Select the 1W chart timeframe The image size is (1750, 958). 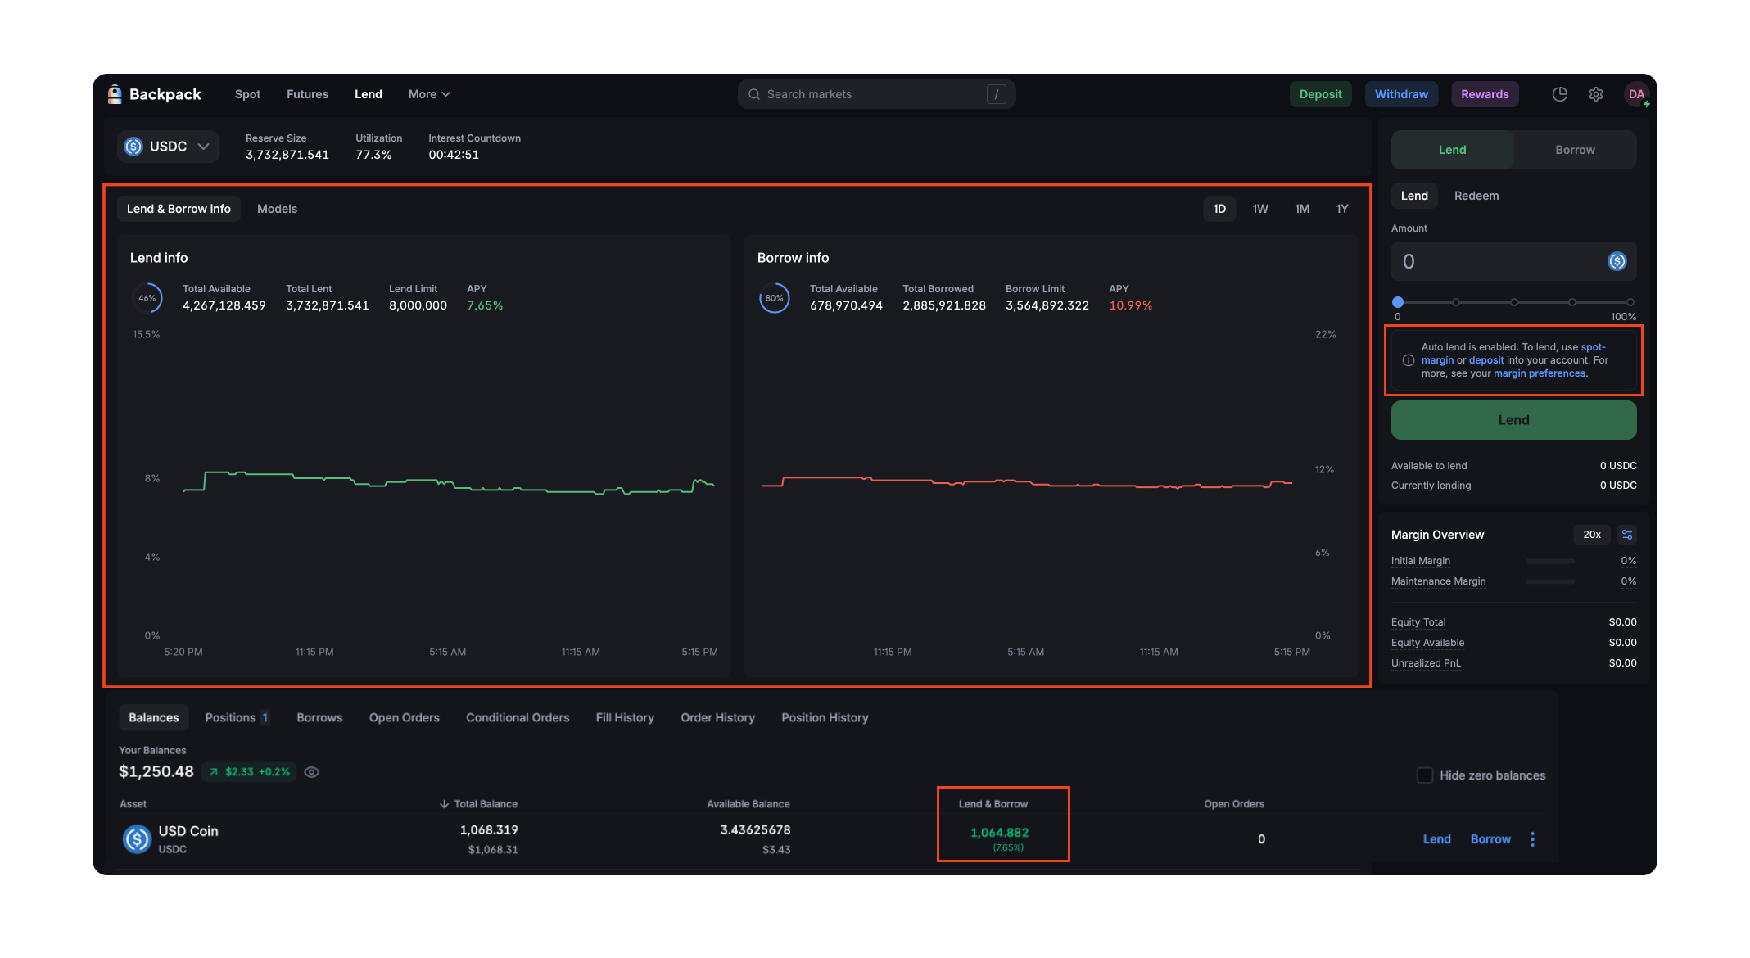tap(1260, 209)
